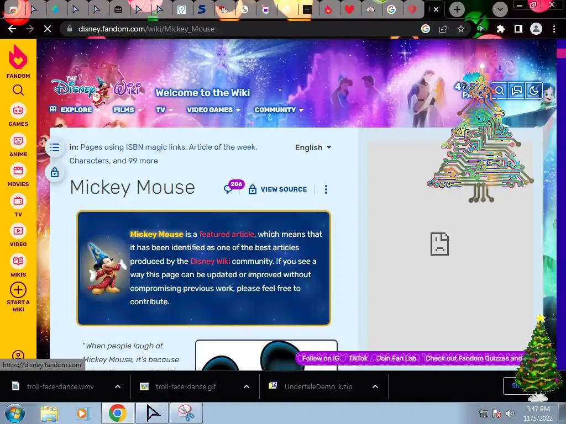Close the current active tab
The height and width of the screenshot is (424, 566).
tap(436, 10)
